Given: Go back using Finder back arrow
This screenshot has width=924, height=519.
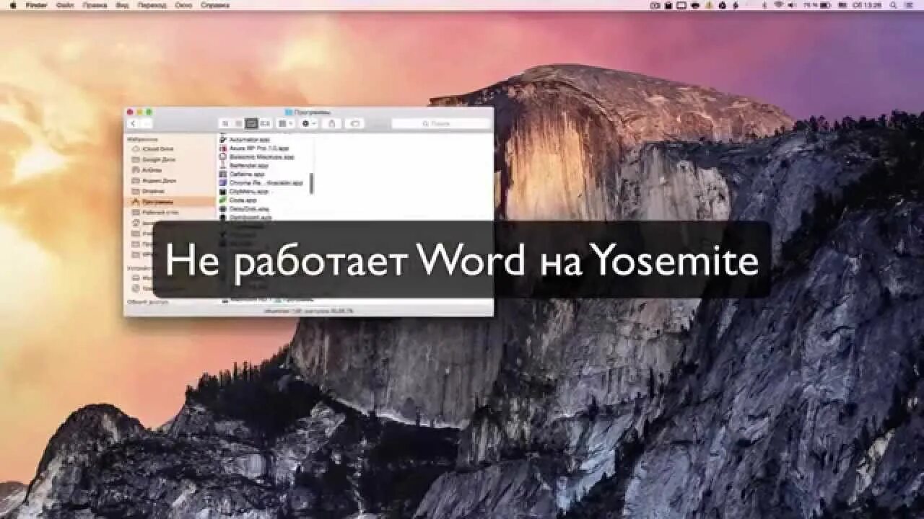Looking at the screenshot, I should [x=134, y=123].
